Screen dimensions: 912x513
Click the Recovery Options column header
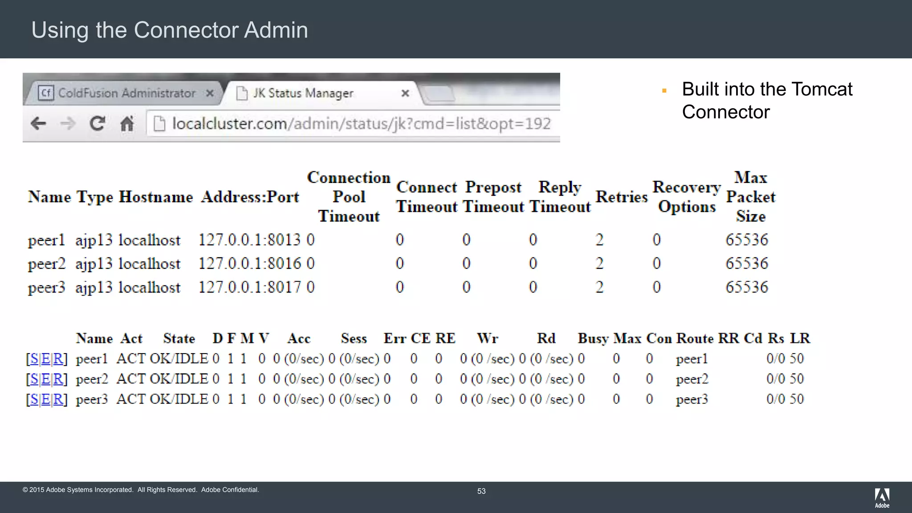(687, 197)
